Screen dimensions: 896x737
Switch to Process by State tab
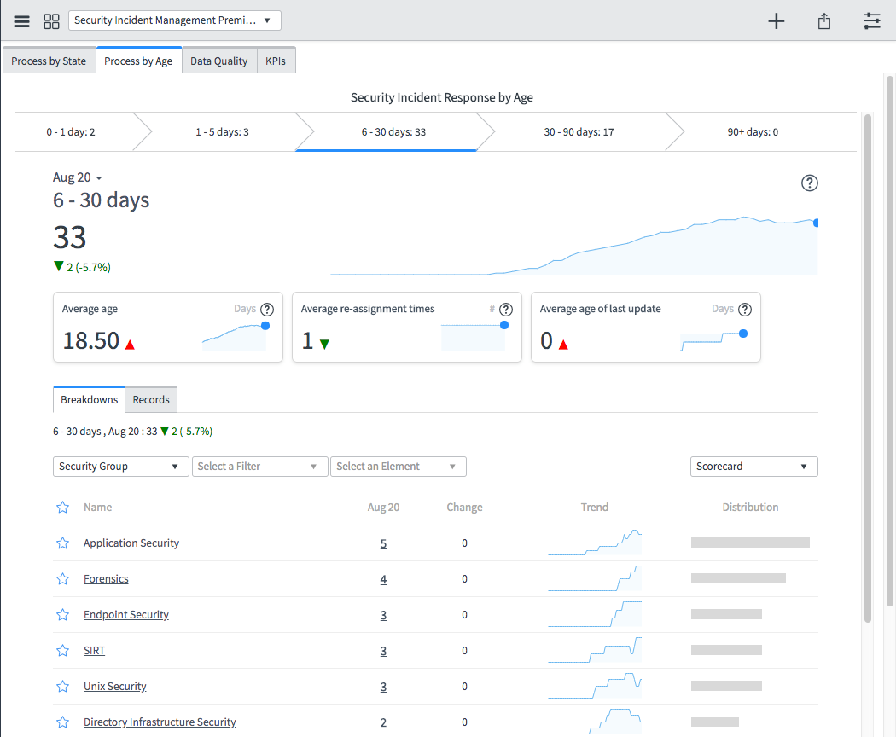tap(49, 61)
